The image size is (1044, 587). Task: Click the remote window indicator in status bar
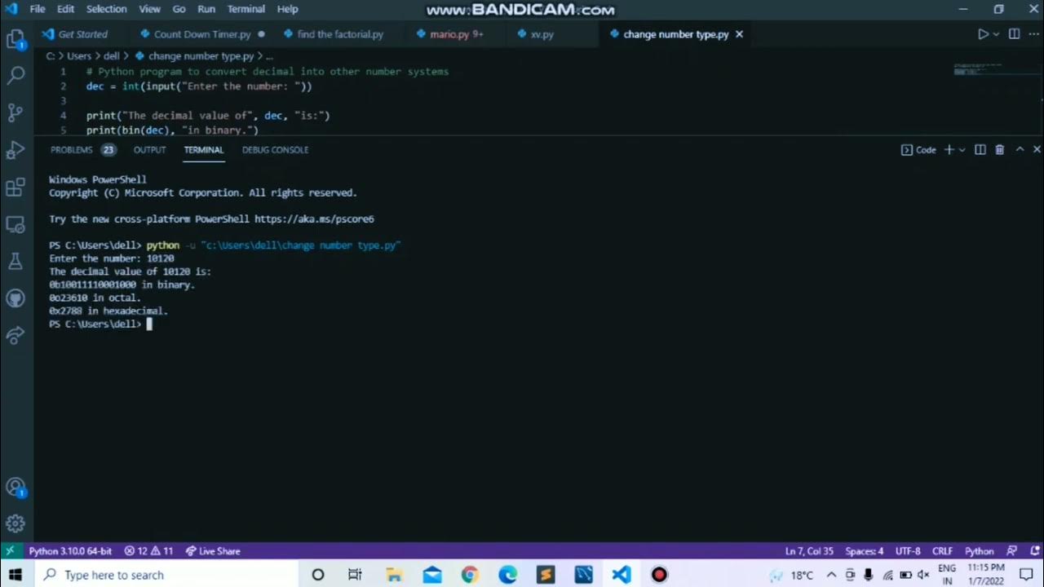[10, 551]
